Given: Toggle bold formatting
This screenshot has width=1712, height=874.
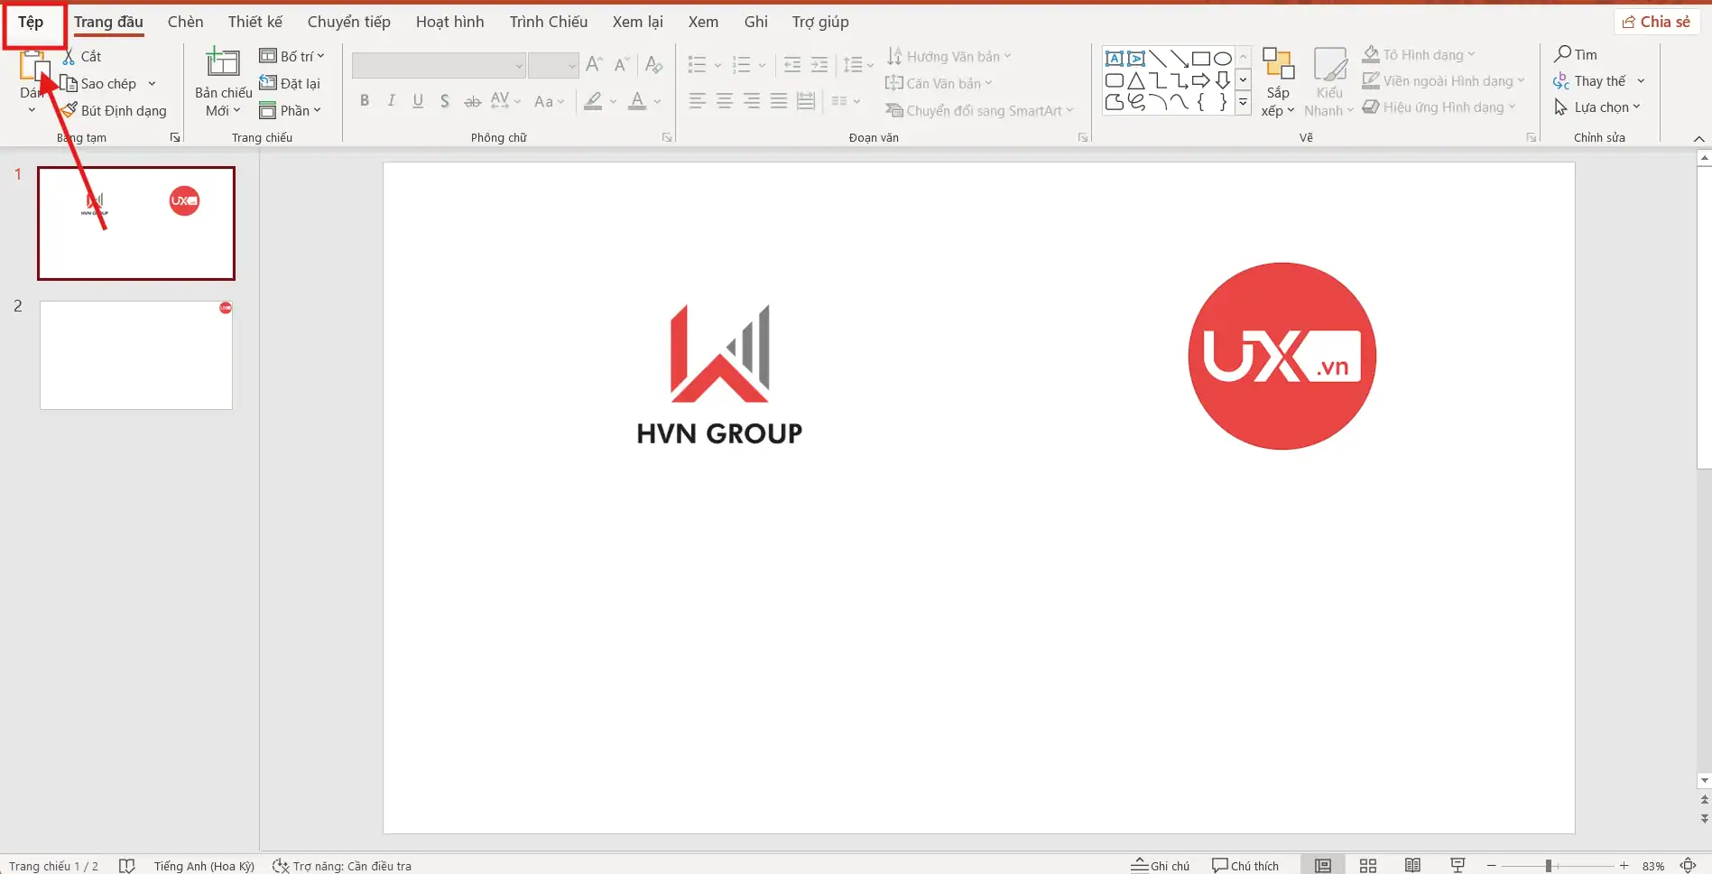Looking at the screenshot, I should pos(364,100).
